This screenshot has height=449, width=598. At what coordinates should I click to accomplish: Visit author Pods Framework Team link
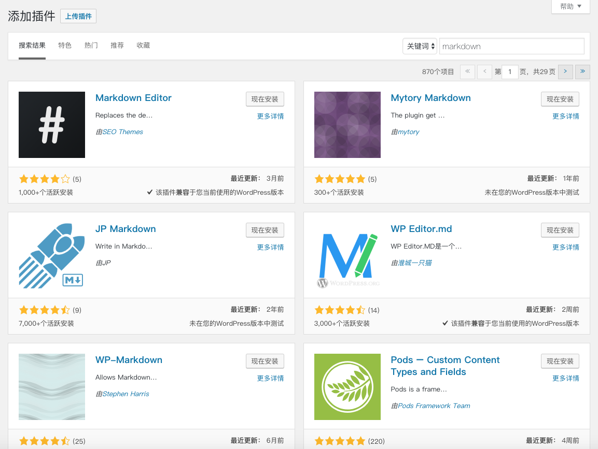point(434,405)
